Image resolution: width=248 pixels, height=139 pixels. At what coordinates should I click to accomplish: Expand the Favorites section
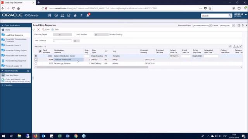pos(2,85)
